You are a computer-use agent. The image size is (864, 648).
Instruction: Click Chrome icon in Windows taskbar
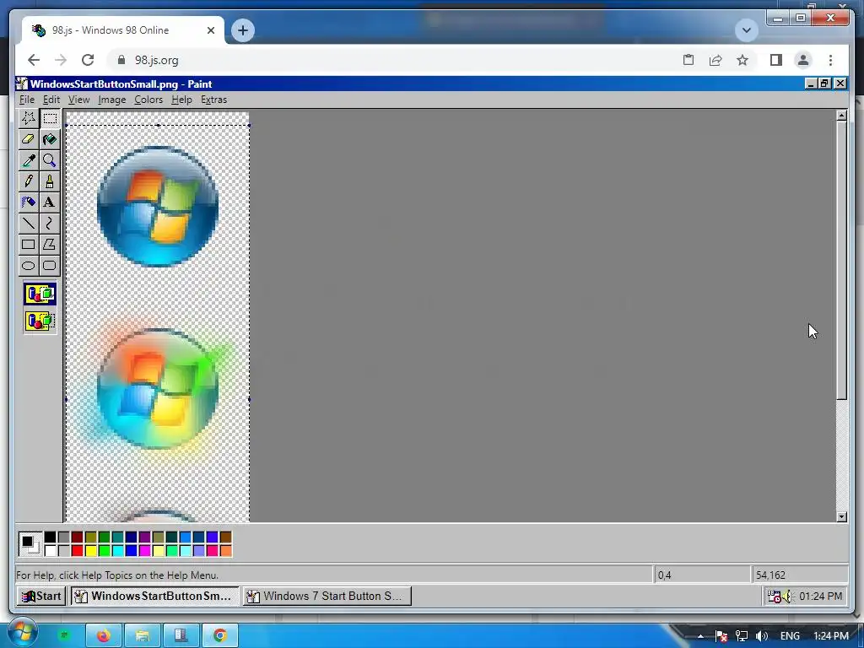[220, 636]
